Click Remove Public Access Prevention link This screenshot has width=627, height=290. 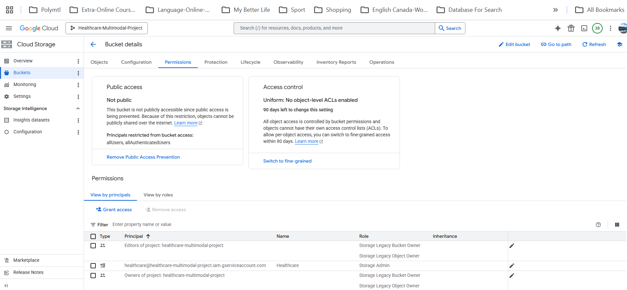pos(143,157)
